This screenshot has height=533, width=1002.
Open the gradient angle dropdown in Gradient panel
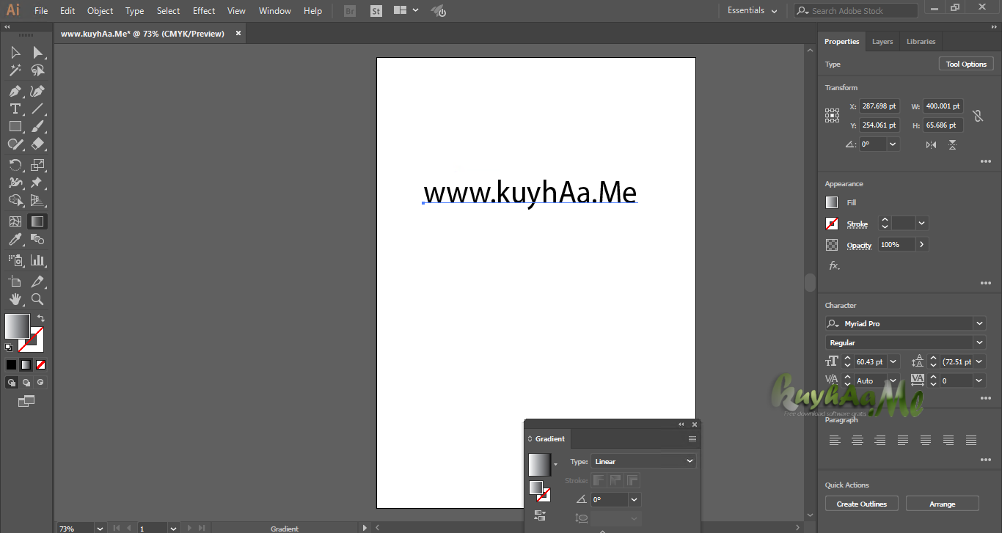click(x=635, y=499)
